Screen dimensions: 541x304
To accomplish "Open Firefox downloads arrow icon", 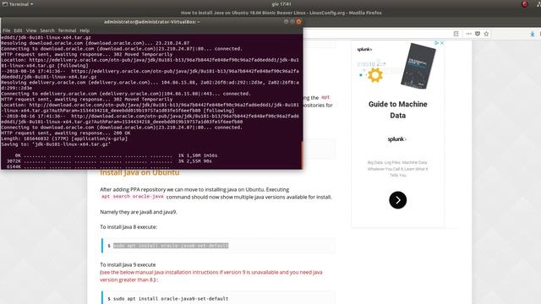I will point(533,34).
